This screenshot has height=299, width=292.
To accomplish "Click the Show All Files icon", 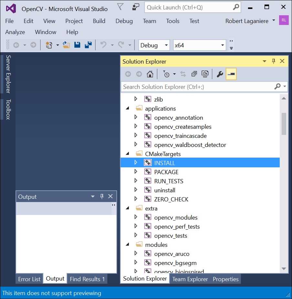I will [205, 74].
